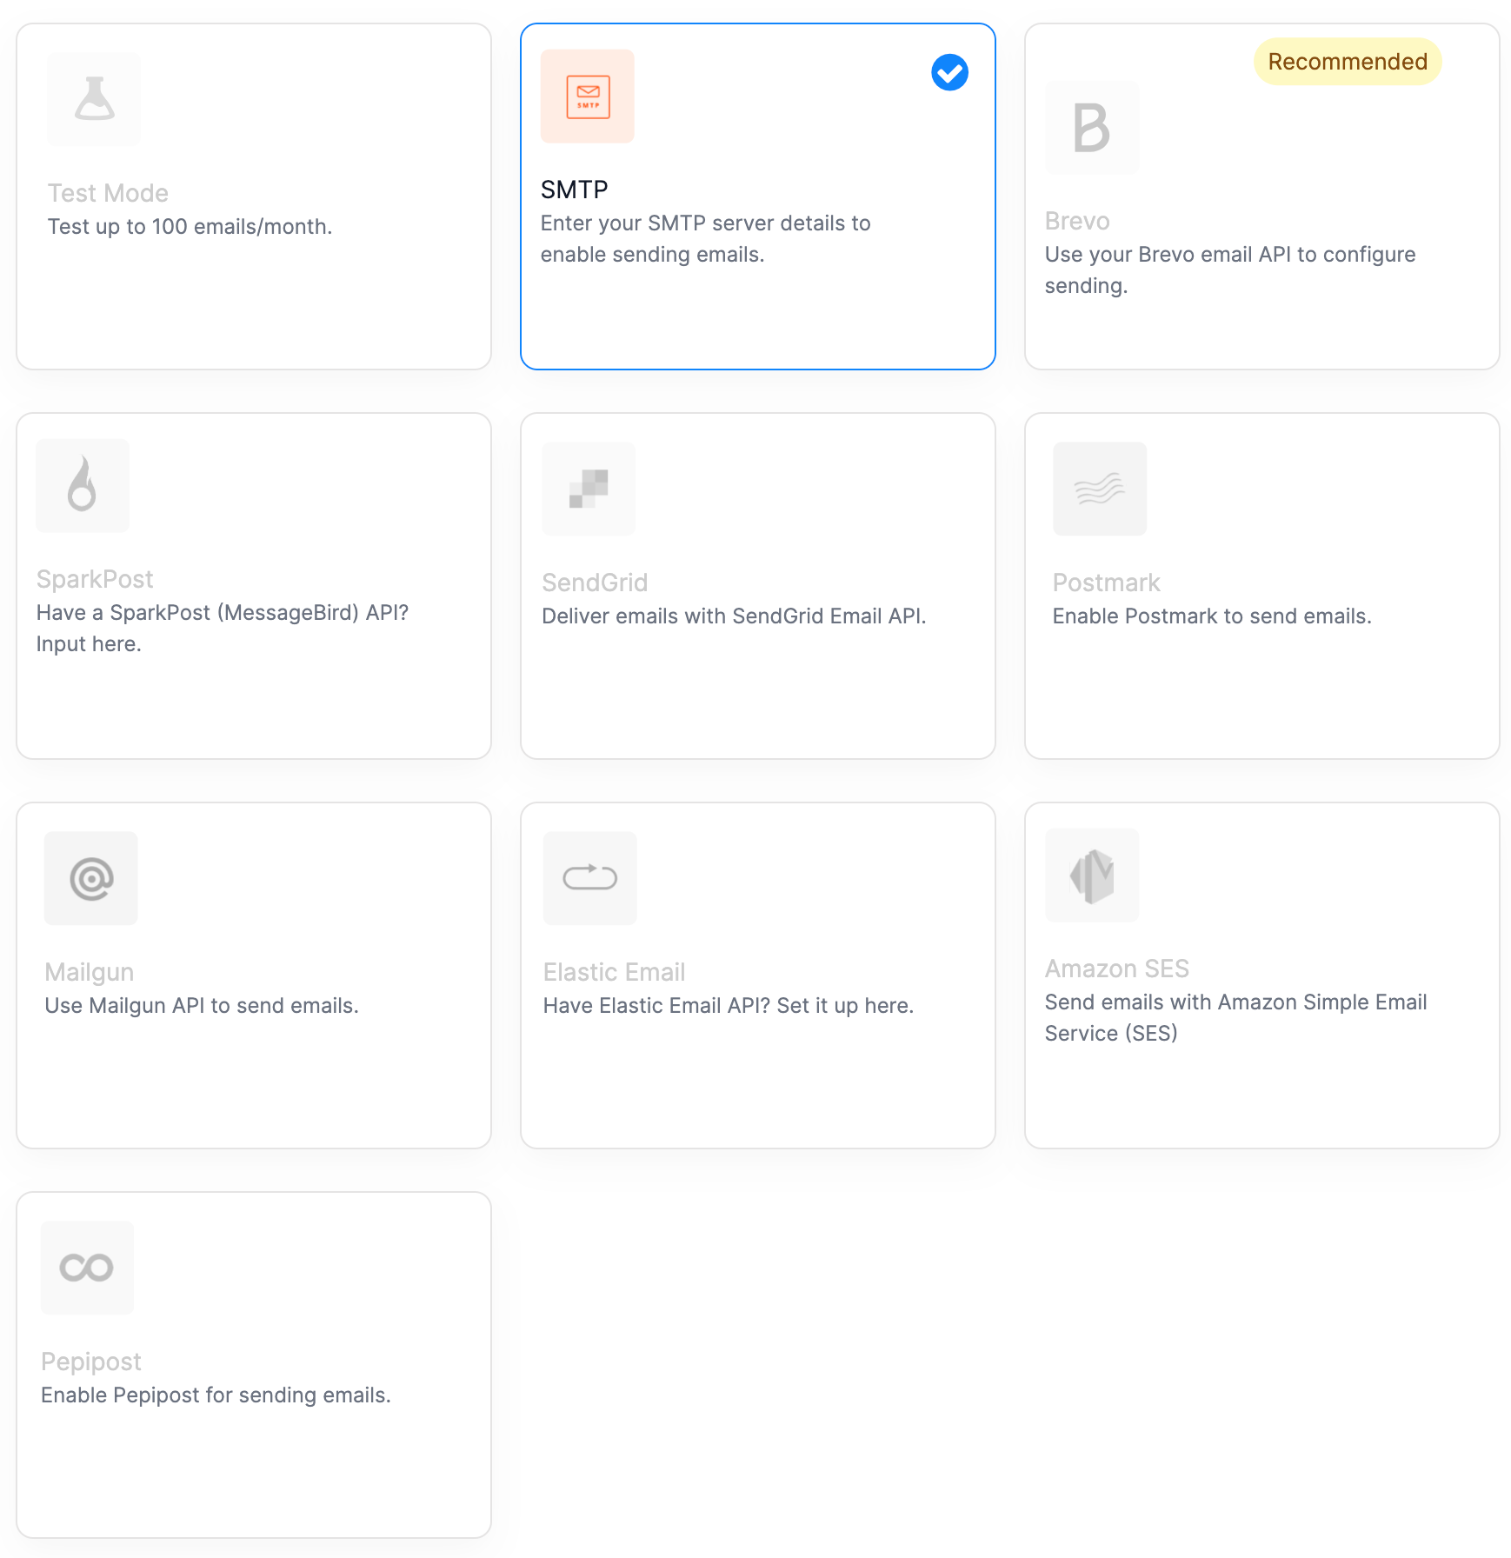Open the Recommended badge on Brevo
This screenshot has width=1511, height=1558.
click(x=1347, y=61)
